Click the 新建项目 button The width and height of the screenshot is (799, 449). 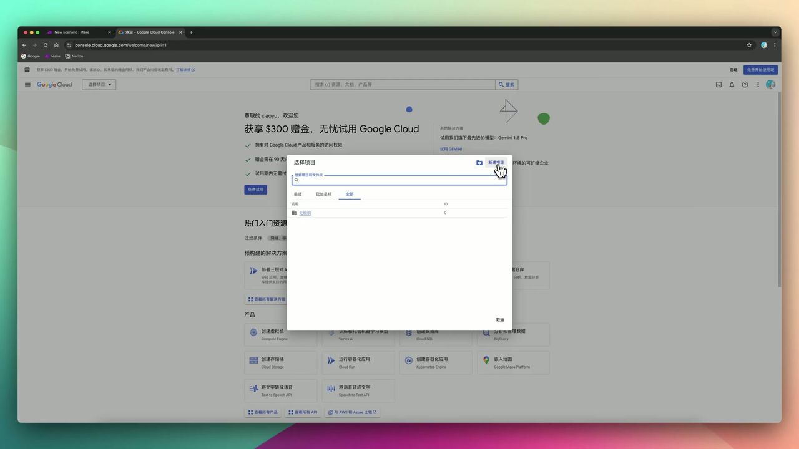[496, 162]
